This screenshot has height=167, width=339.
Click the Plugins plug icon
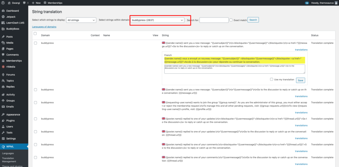pos(3,121)
